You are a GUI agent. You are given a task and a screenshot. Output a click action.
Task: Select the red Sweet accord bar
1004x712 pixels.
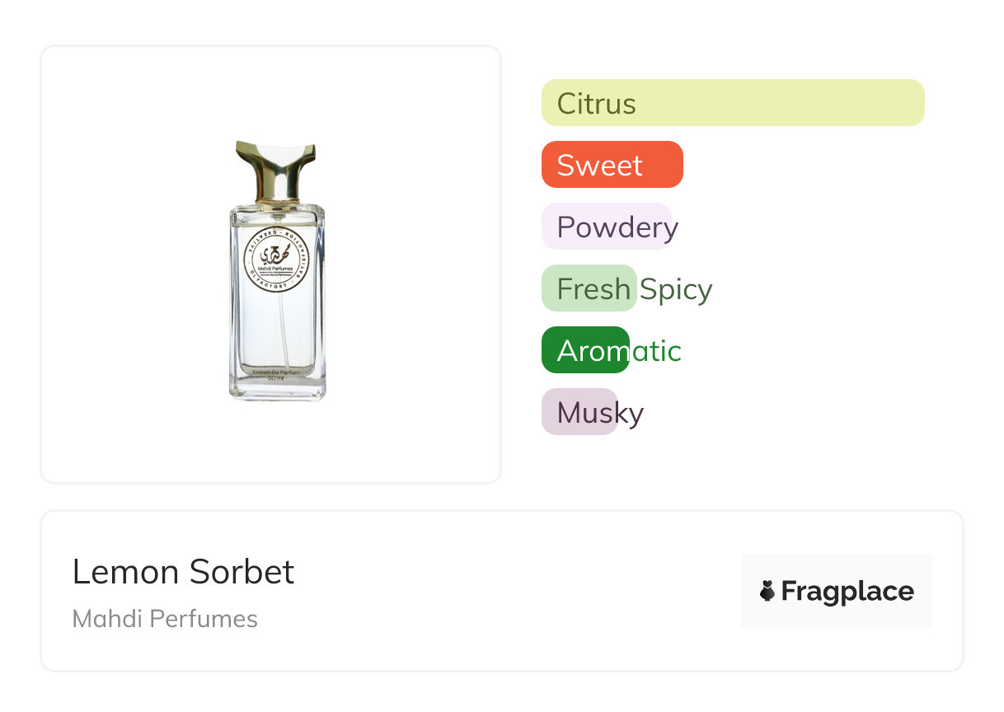coord(612,165)
